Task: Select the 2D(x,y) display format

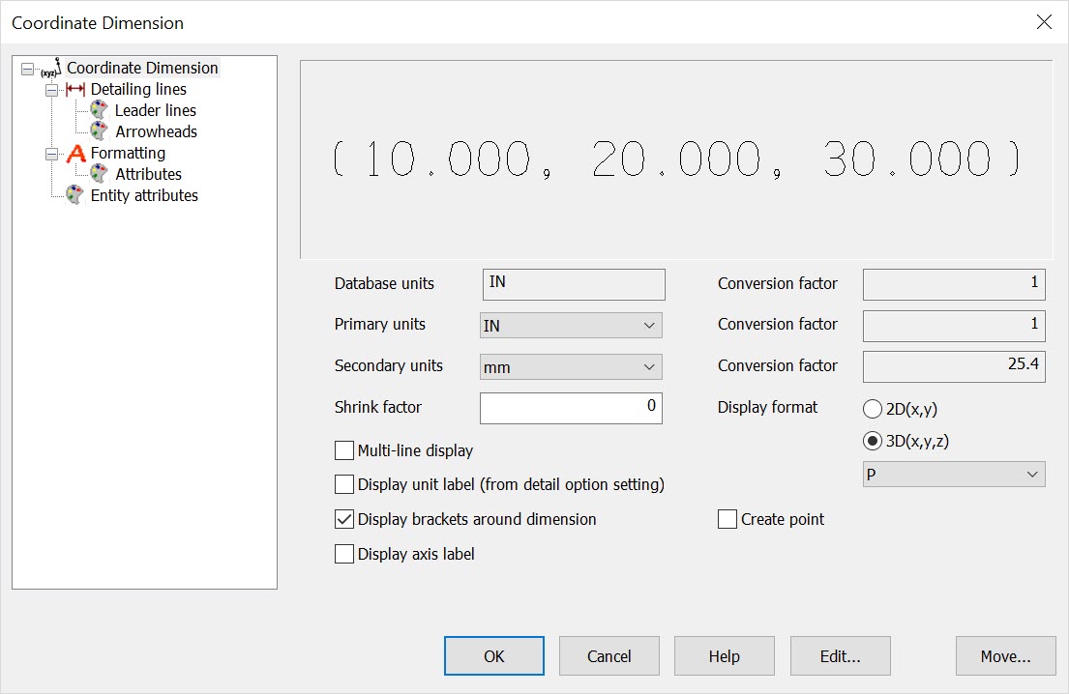Action: (872, 409)
